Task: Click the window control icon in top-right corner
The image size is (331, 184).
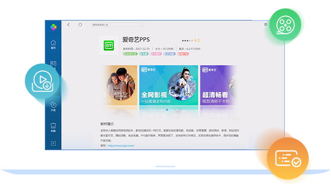Action: [x=265, y=24]
